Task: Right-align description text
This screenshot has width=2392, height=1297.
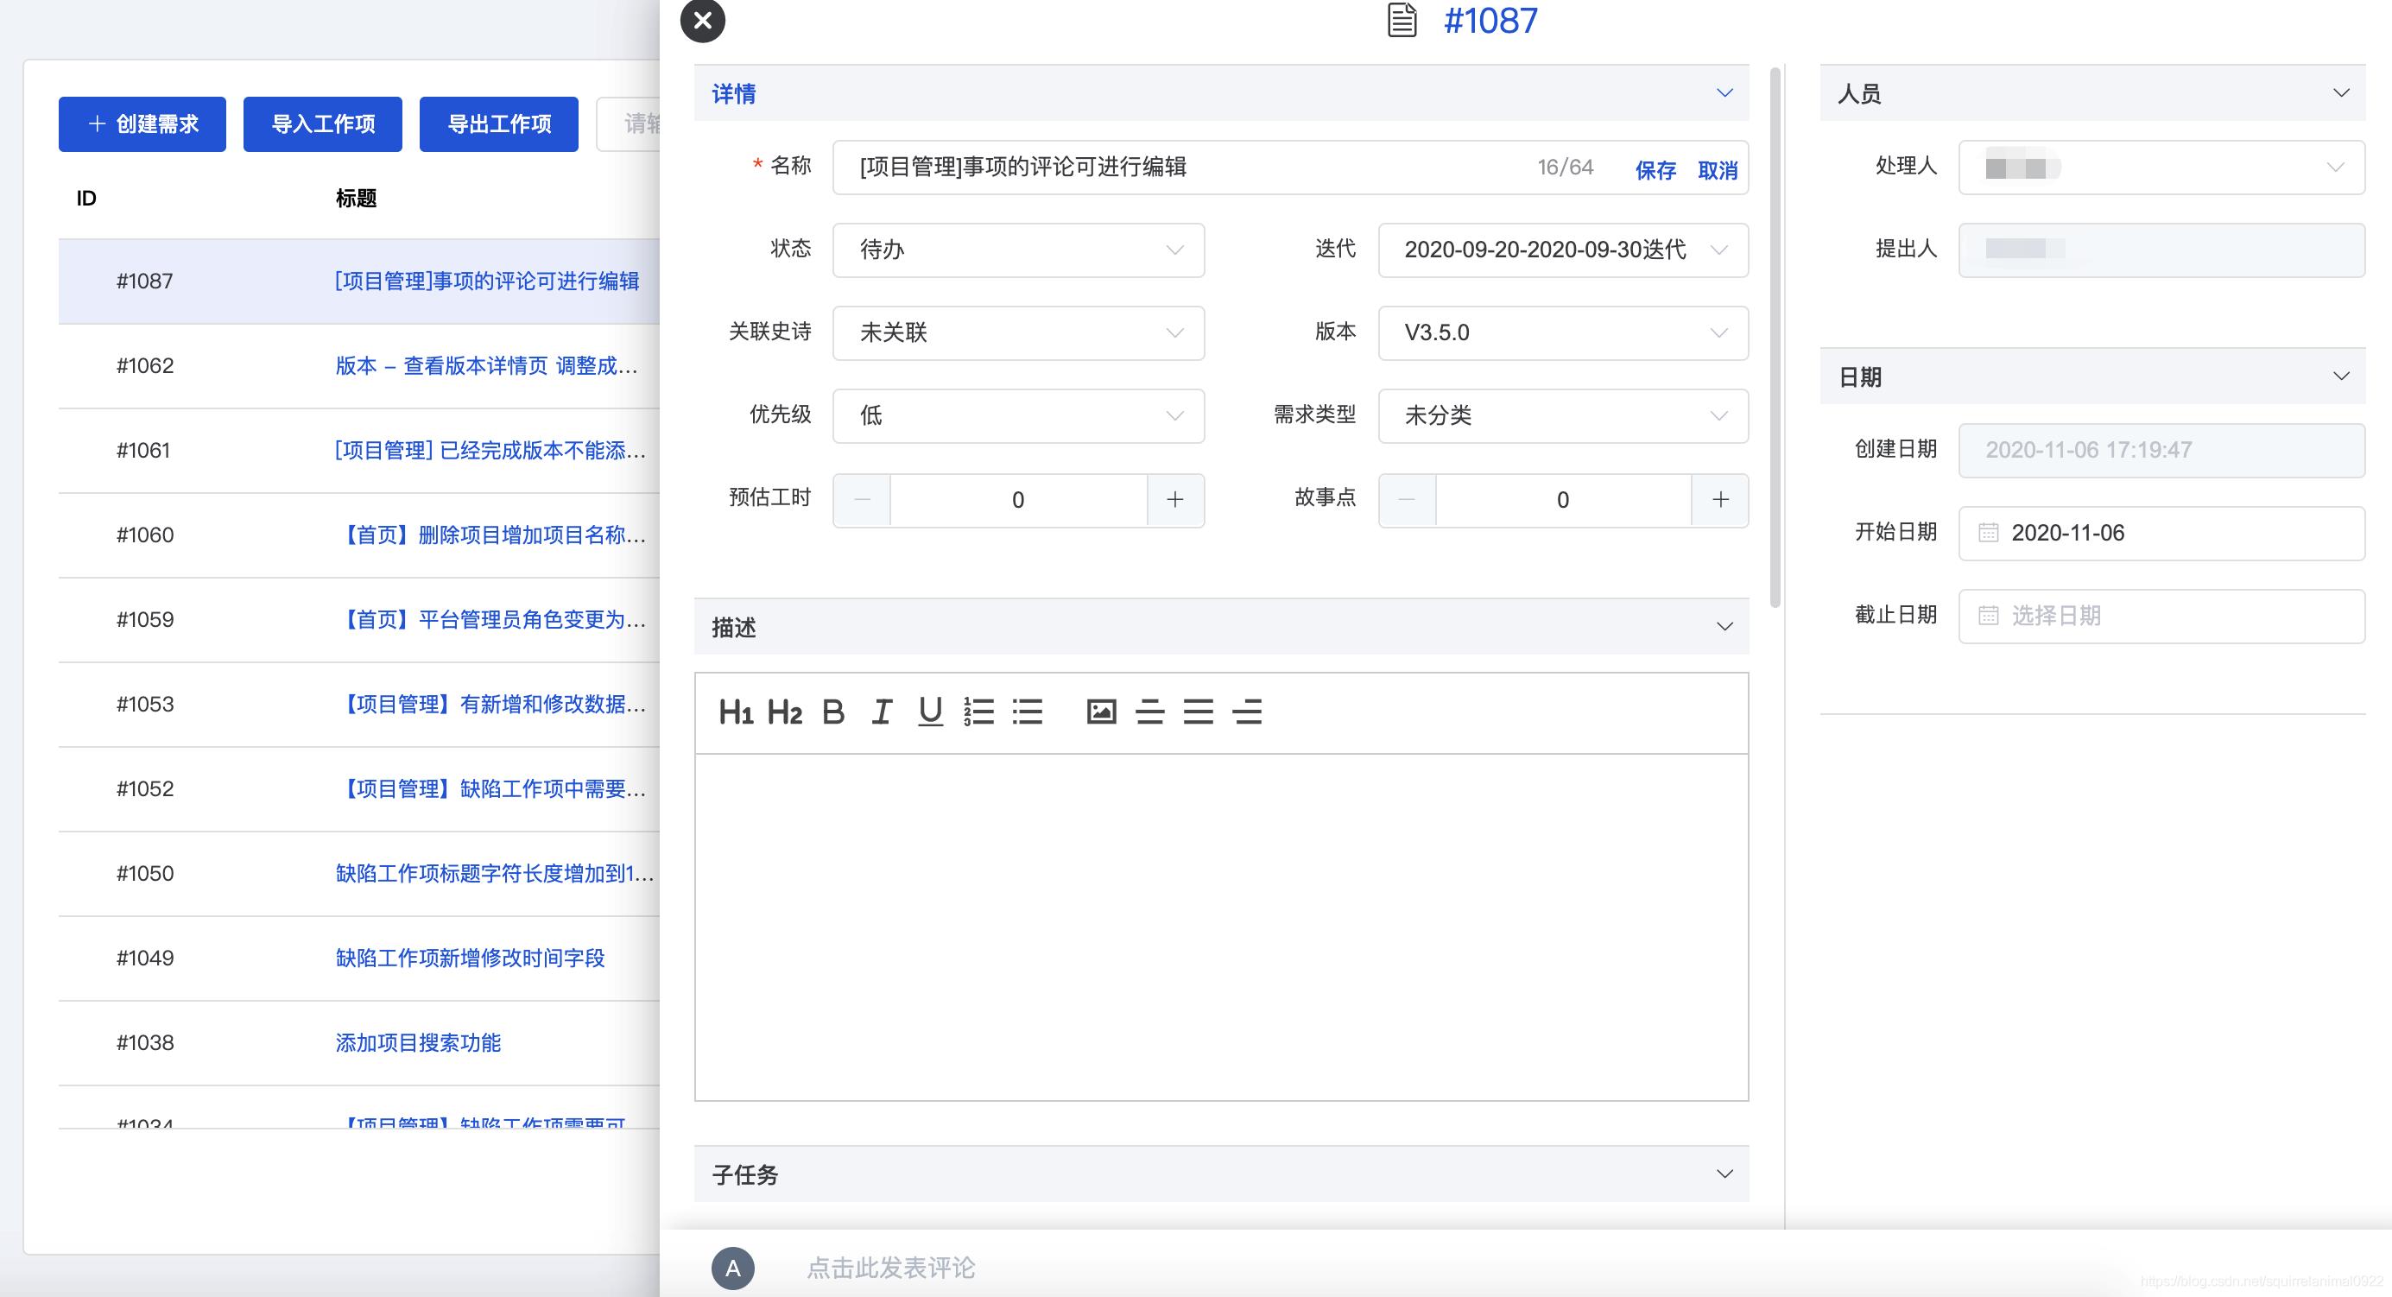Action: point(1247,712)
